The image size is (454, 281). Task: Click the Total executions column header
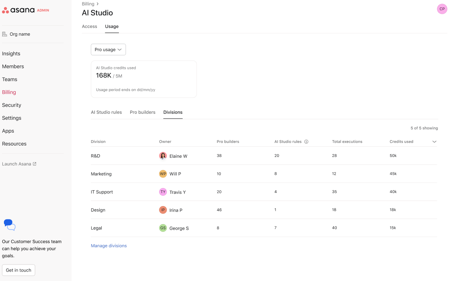(347, 142)
